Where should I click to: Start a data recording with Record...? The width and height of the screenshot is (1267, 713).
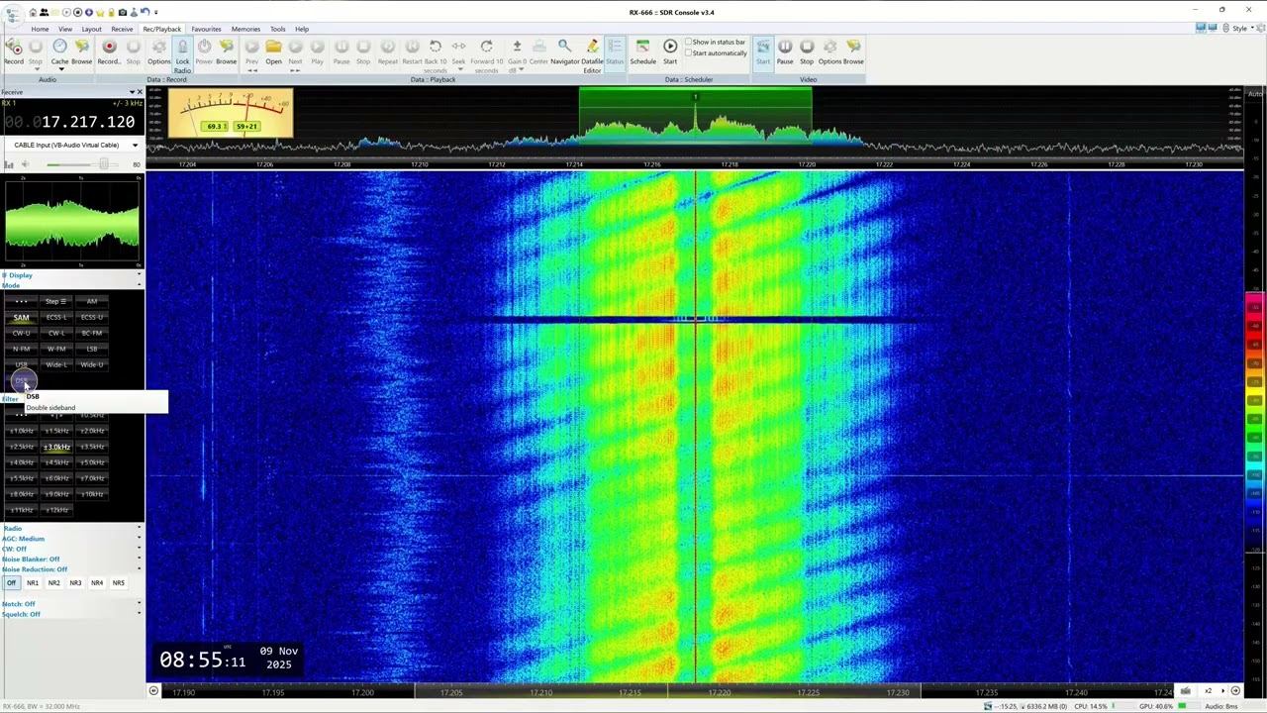109,51
